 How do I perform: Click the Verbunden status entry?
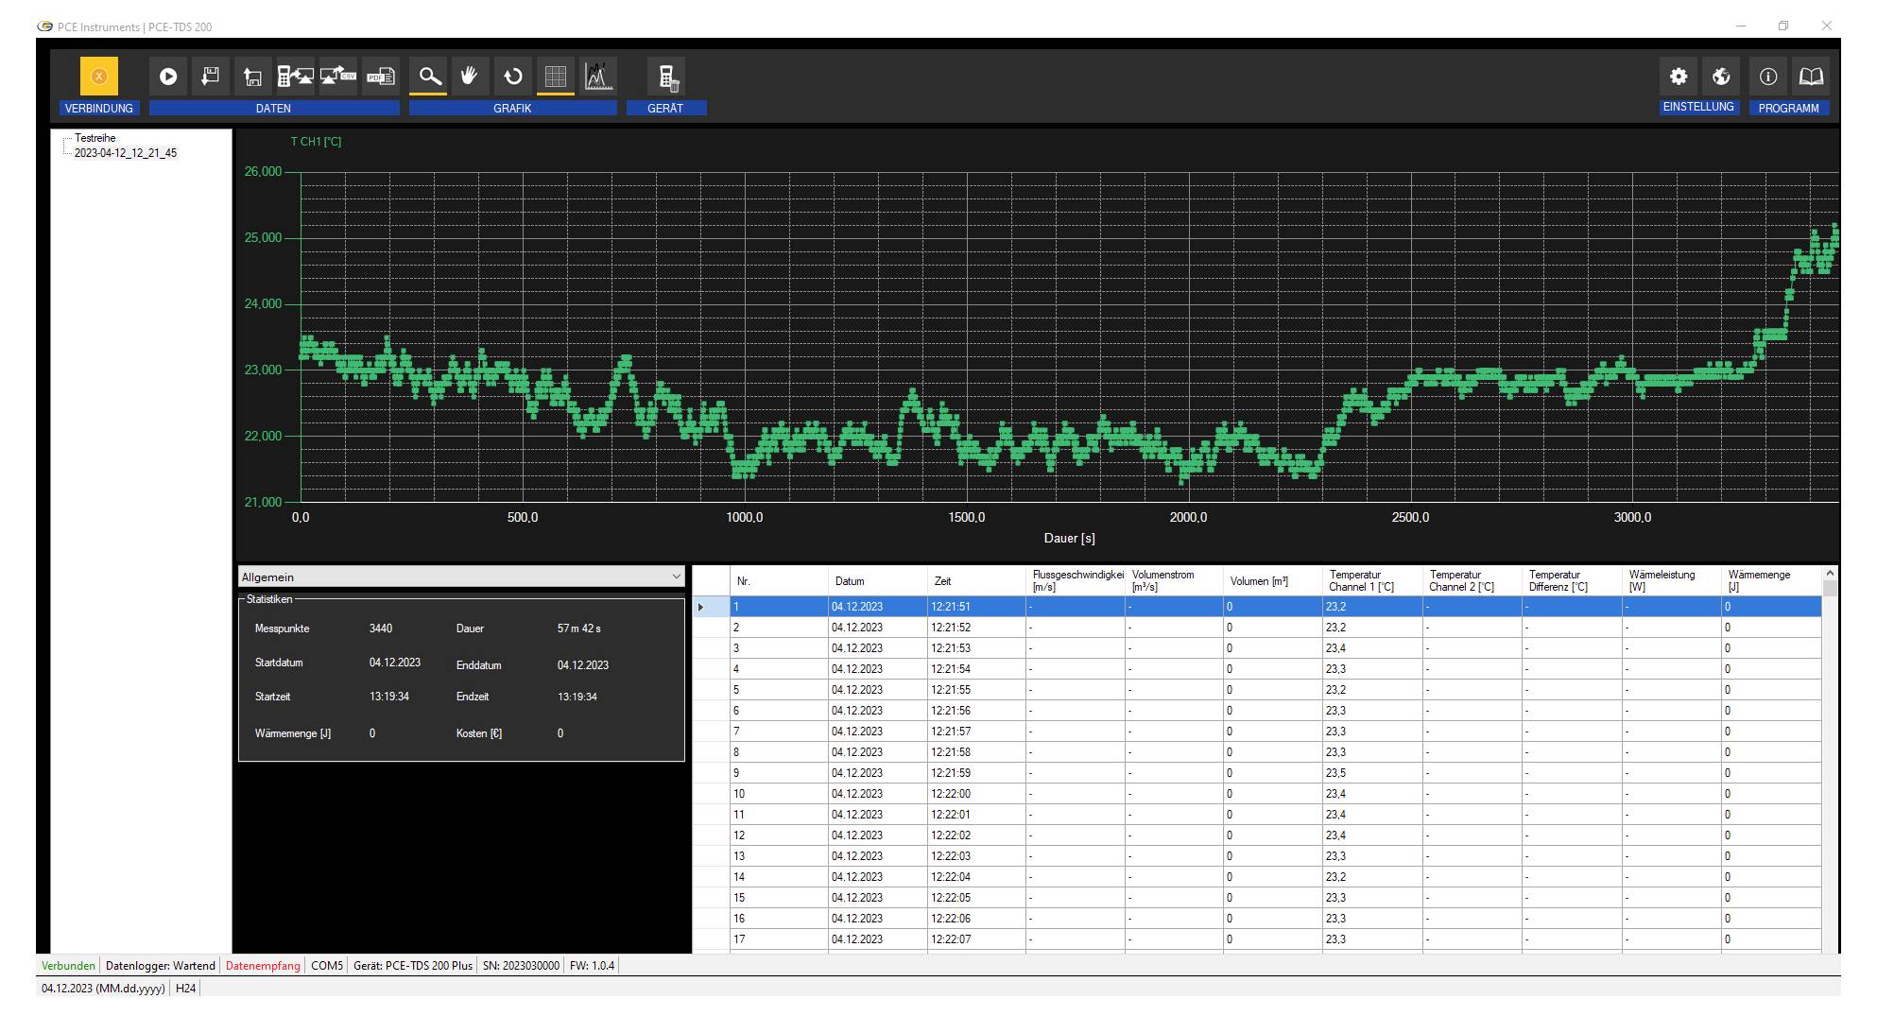tap(68, 966)
